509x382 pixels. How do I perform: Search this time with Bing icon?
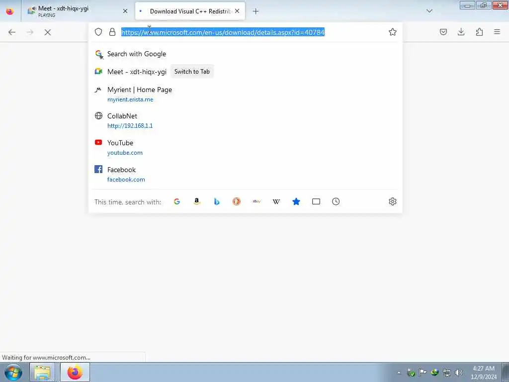point(217,201)
